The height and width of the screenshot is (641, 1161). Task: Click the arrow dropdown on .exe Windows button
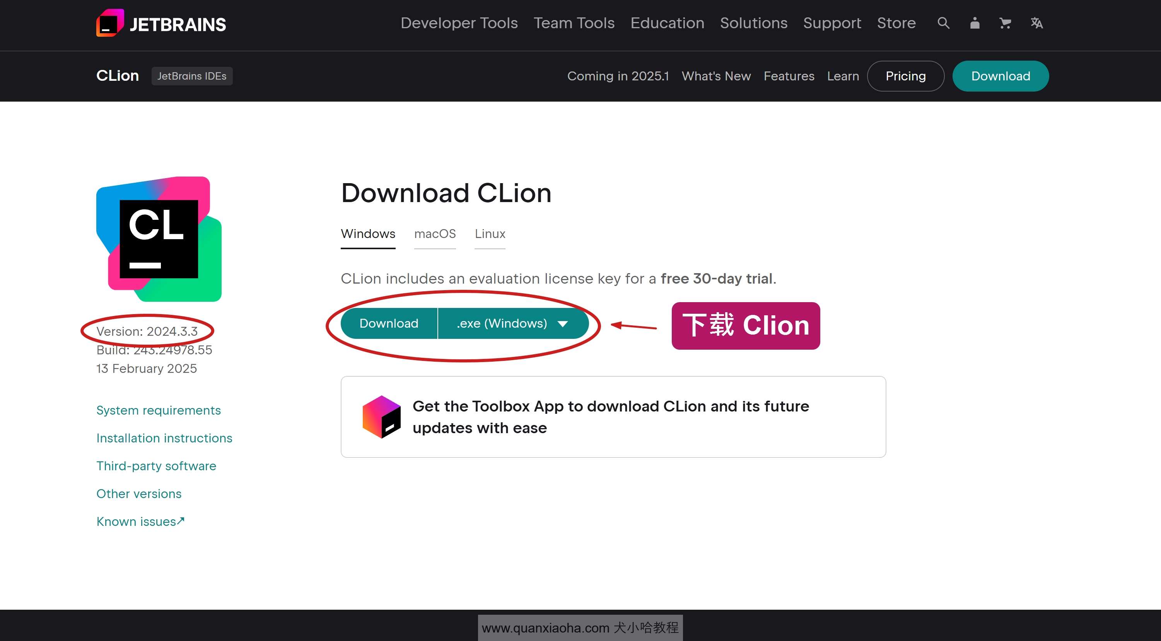click(563, 324)
